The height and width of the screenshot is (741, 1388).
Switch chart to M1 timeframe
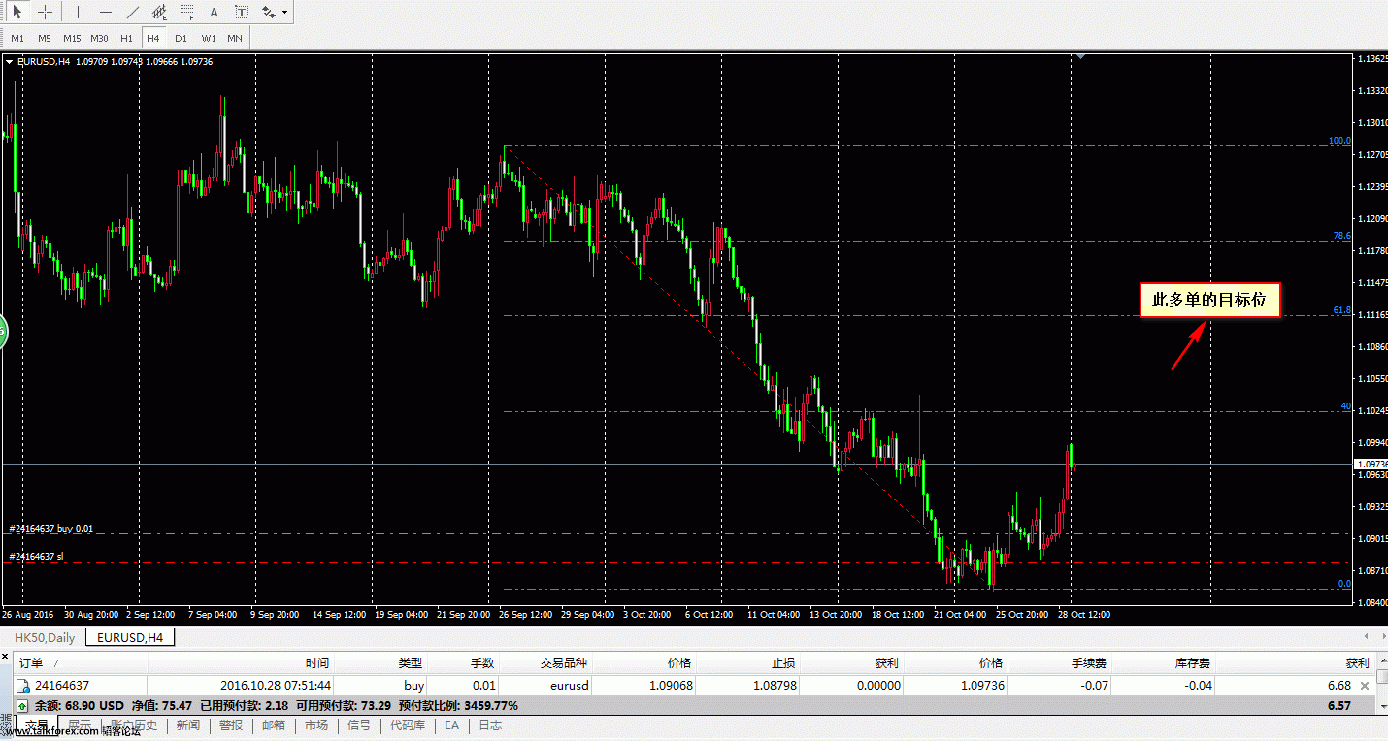[x=17, y=38]
